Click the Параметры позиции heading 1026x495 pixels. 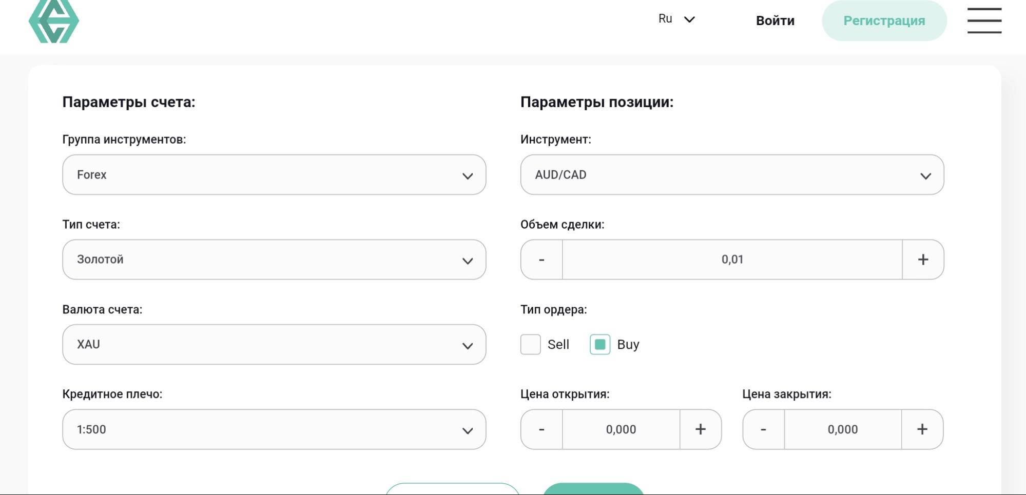pos(597,102)
